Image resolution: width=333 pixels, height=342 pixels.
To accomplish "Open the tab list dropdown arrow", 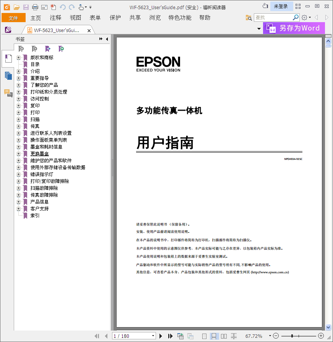I will click(259, 29).
